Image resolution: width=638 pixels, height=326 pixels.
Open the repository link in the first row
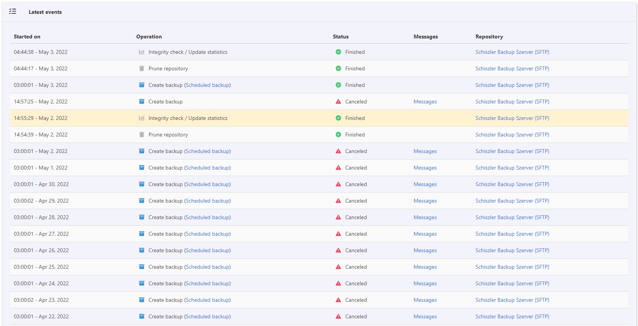[x=512, y=52]
